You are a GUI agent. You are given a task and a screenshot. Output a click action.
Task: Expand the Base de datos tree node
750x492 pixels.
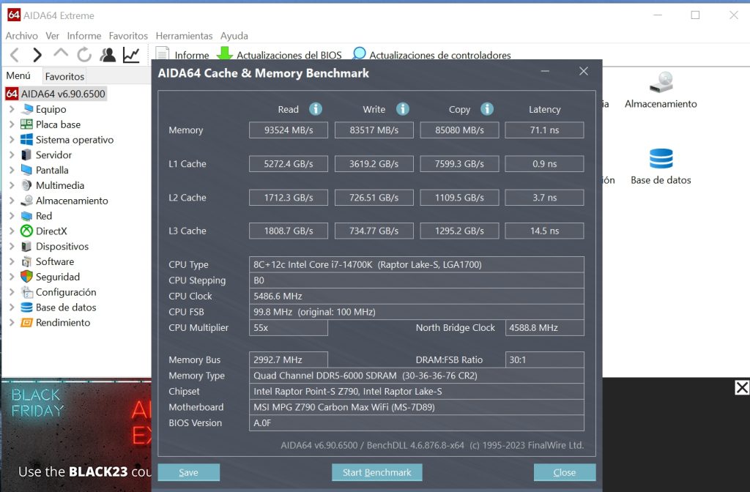[12, 307]
